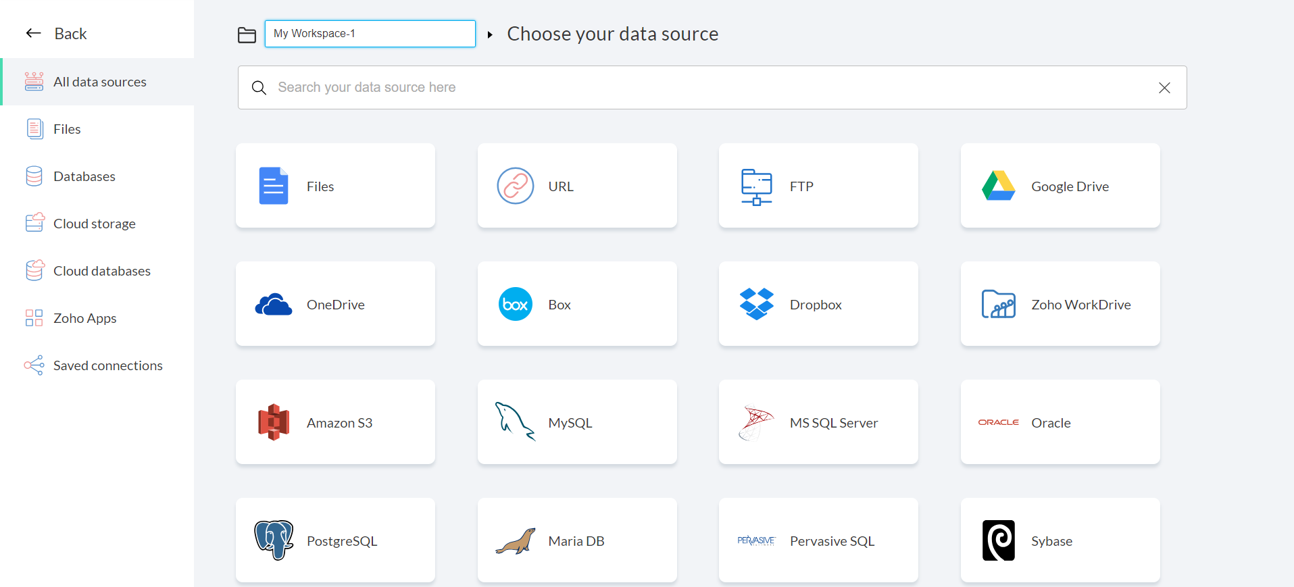This screenshot has height=587, width=1294.
Task: Switch to Zoho Apps category
Action: [97, 318]
